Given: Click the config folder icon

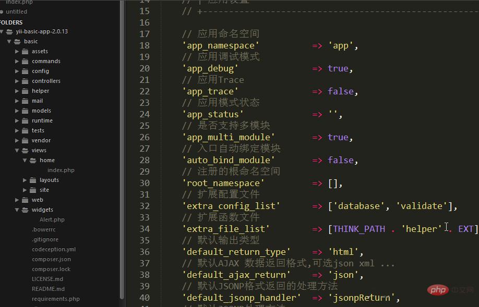Looking at the screenshot, I should [x=25, y=71].
